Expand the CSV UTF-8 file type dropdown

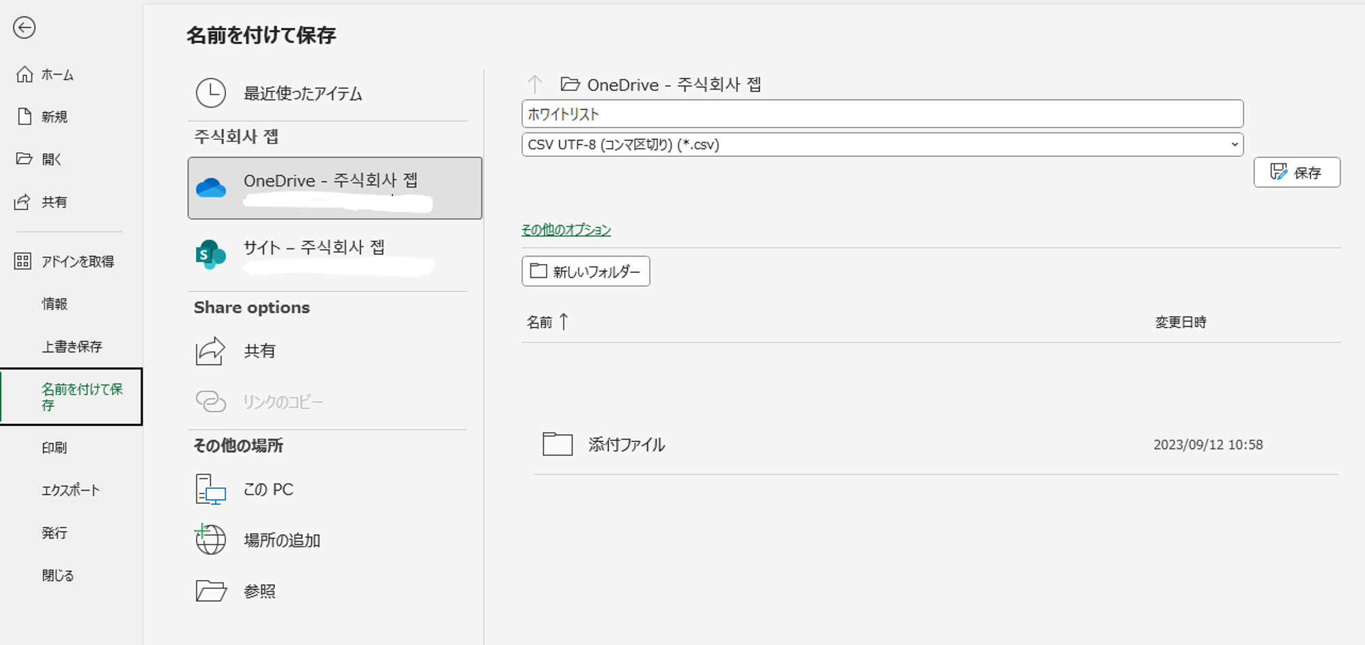pyautogui.click(x=1234, y=145)
